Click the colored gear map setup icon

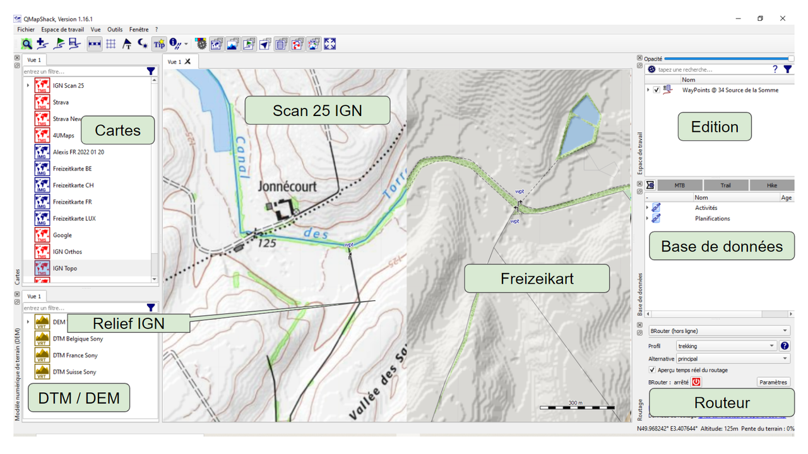tap(201, 44)
